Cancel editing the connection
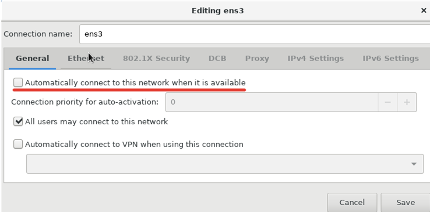Screen dimensions: 430x212 point(352,203)
